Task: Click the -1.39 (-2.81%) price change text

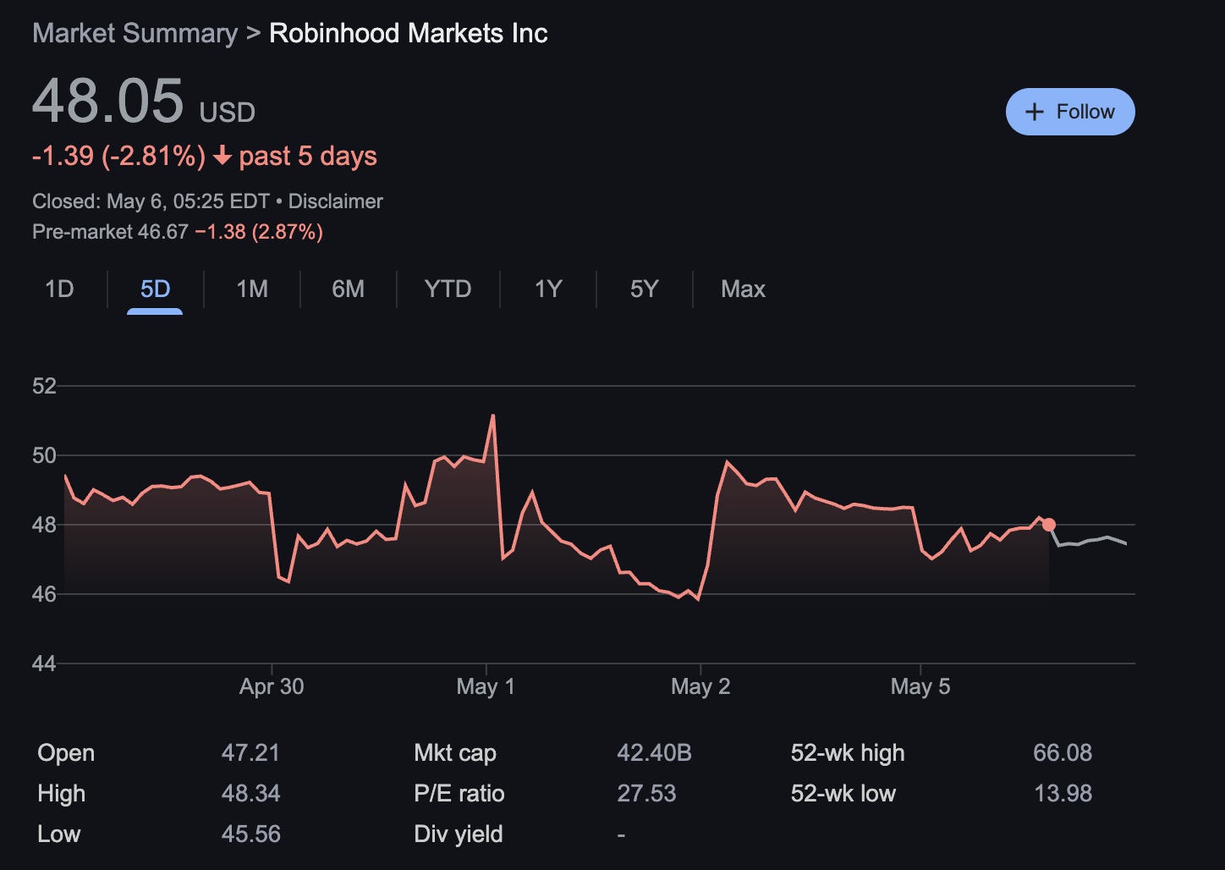Action: [118, 157]
